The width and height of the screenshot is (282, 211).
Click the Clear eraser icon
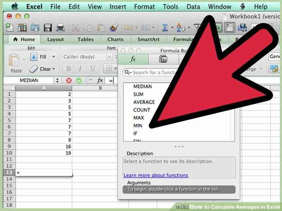(33, 69)
